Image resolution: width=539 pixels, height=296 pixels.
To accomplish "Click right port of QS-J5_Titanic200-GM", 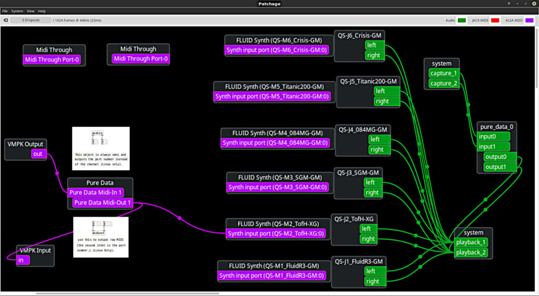I will click(387, 101).
